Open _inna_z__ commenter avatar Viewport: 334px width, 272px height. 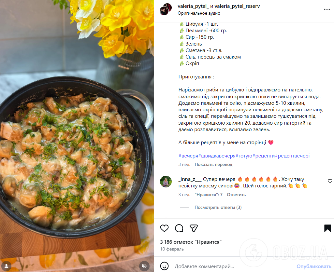[x=166, y=182]
